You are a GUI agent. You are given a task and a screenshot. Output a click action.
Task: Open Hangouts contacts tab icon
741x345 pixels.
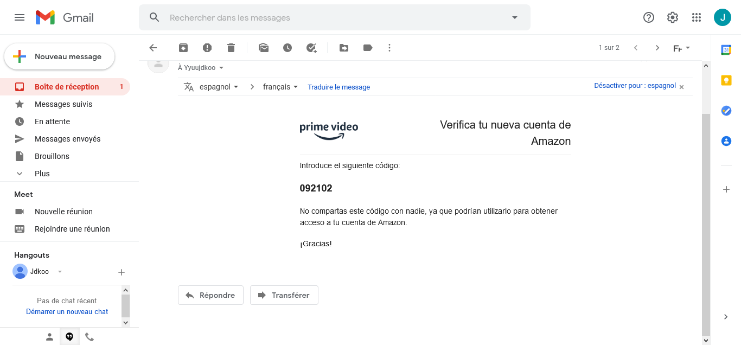coord(49,337)
